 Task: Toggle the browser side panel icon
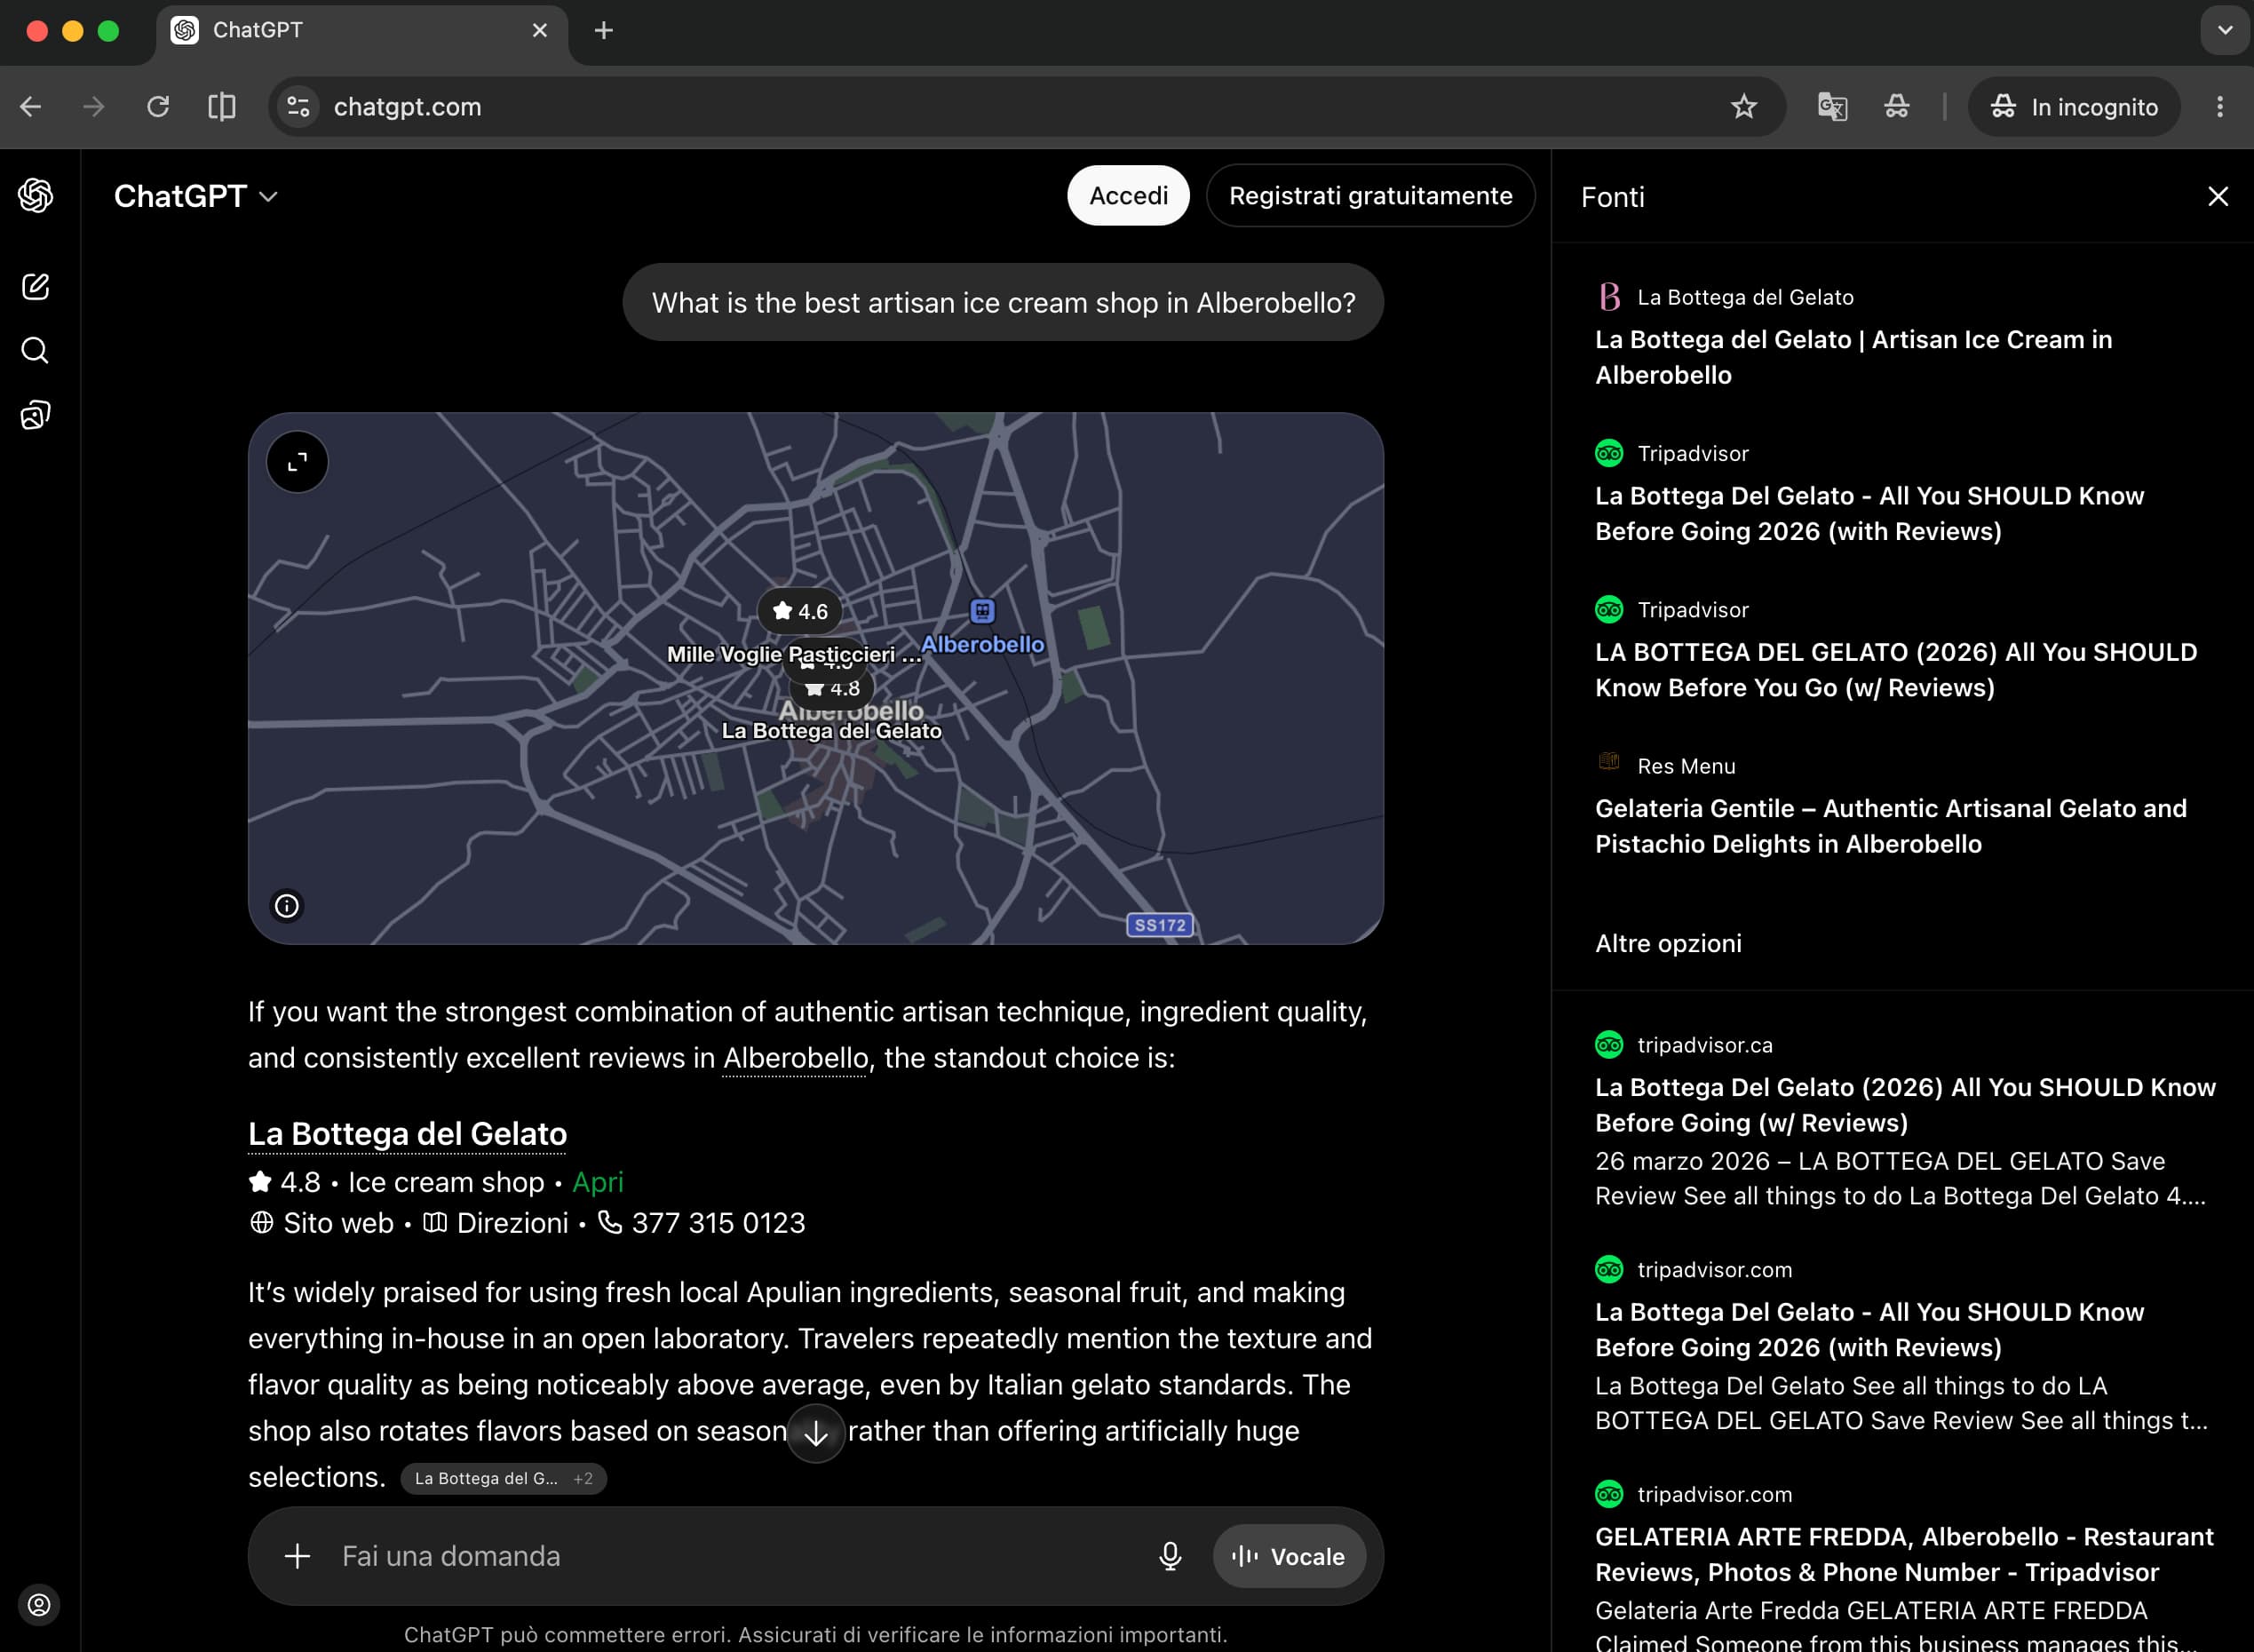click(x=222, y=107)
